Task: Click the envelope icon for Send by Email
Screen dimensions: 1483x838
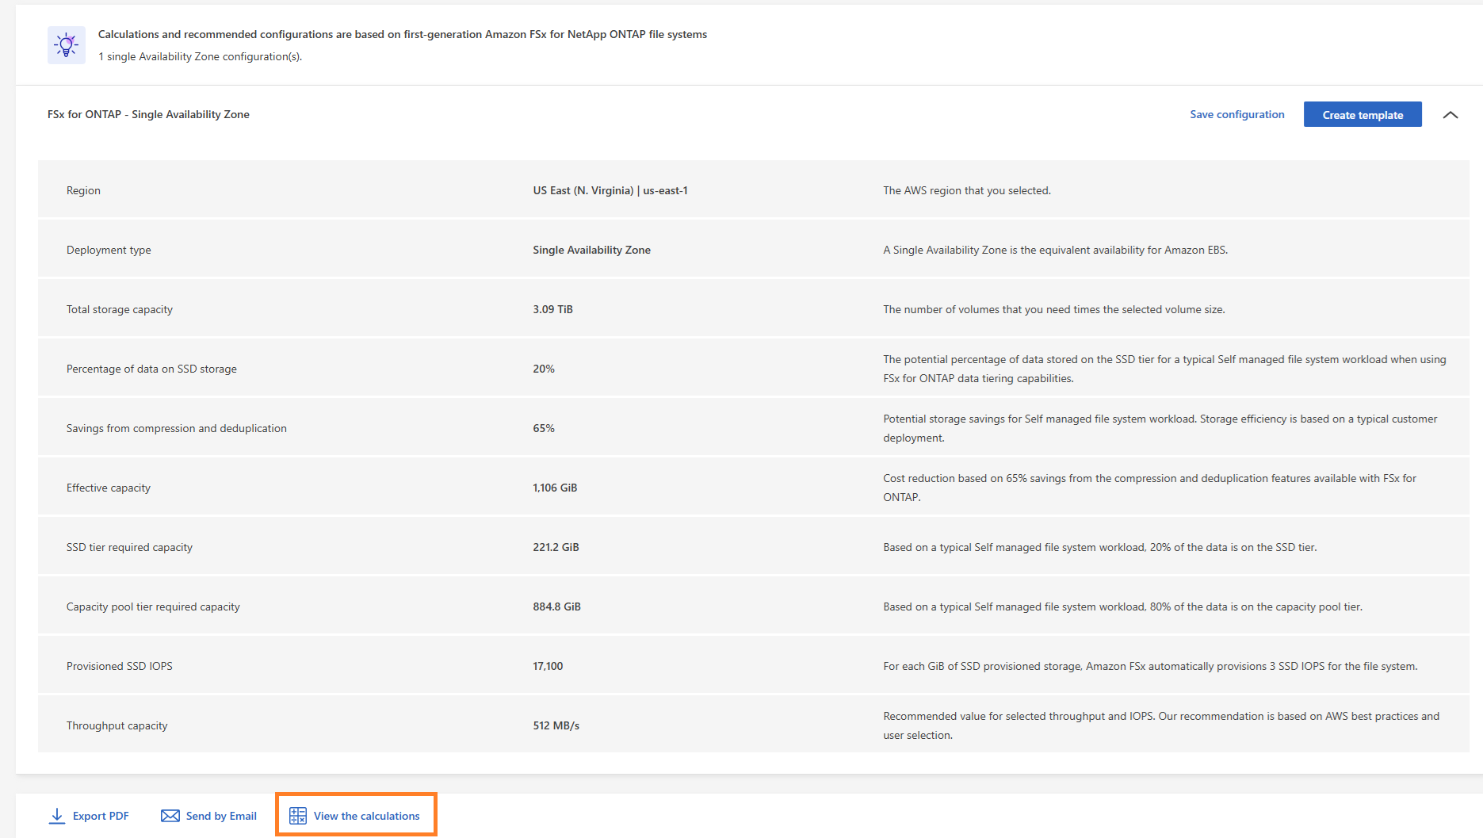Action: 170,815
